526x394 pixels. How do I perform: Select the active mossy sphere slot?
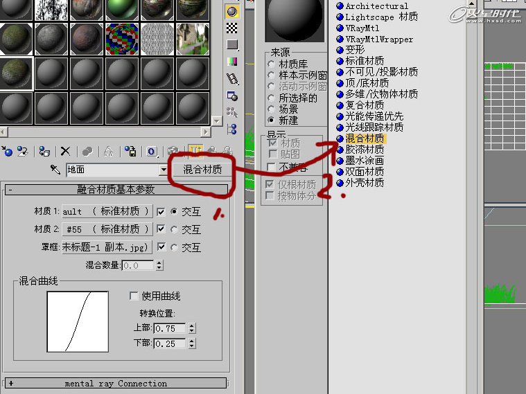pyautogui.click(x=17, y=73)
